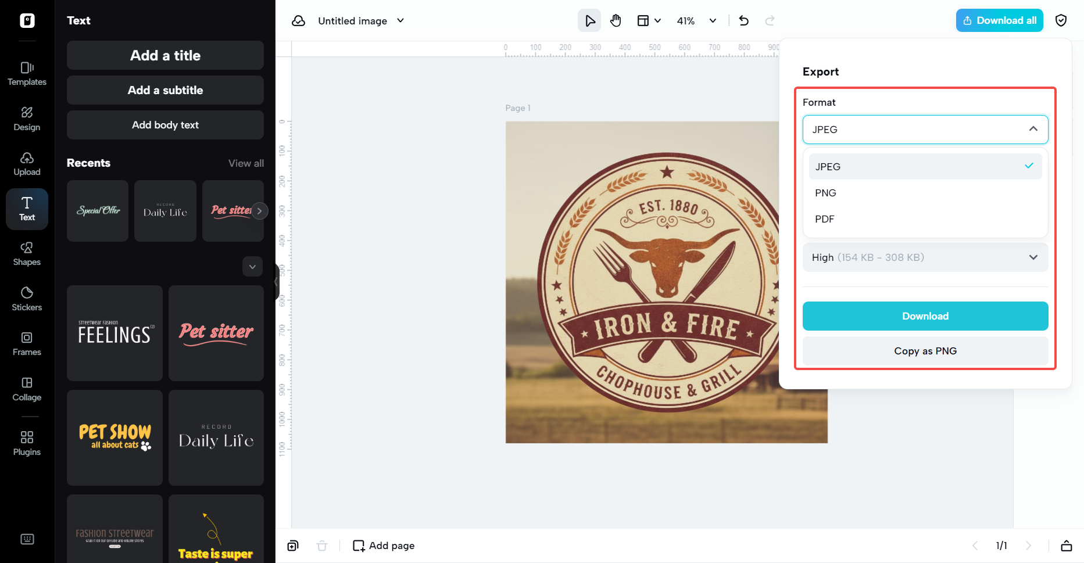This screenshot has width=1084, height=563.
Task: Open the Collage sidebar panel
Action: [x=27, y=389]
